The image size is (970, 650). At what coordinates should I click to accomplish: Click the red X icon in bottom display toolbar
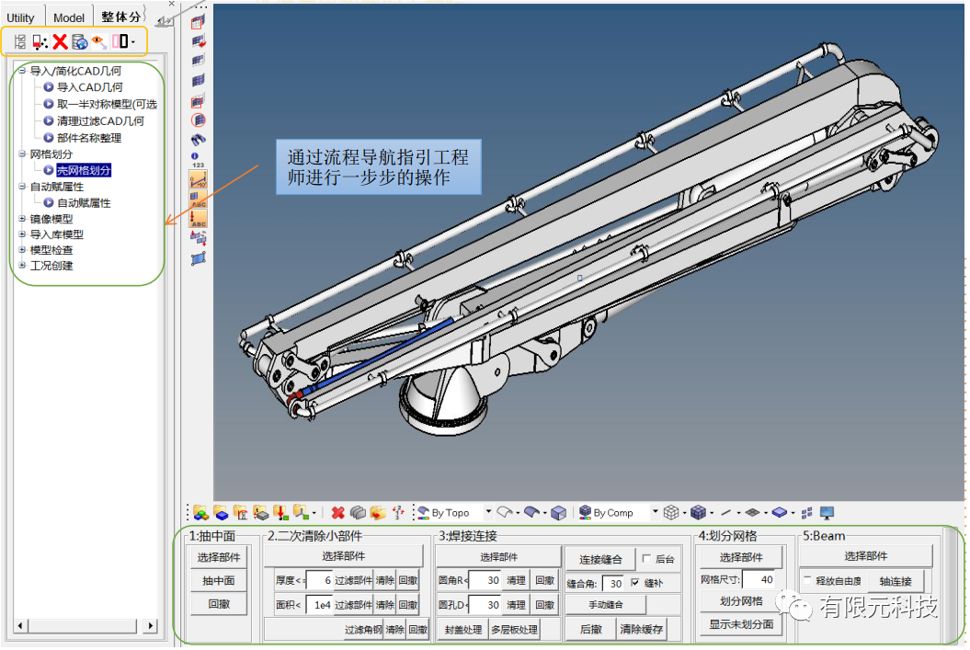point(337,513)
